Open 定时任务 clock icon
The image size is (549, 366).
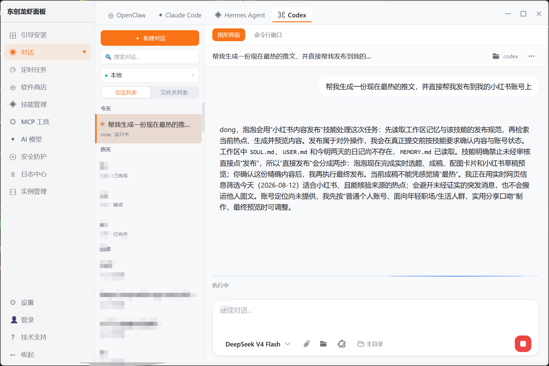(13, 70)
